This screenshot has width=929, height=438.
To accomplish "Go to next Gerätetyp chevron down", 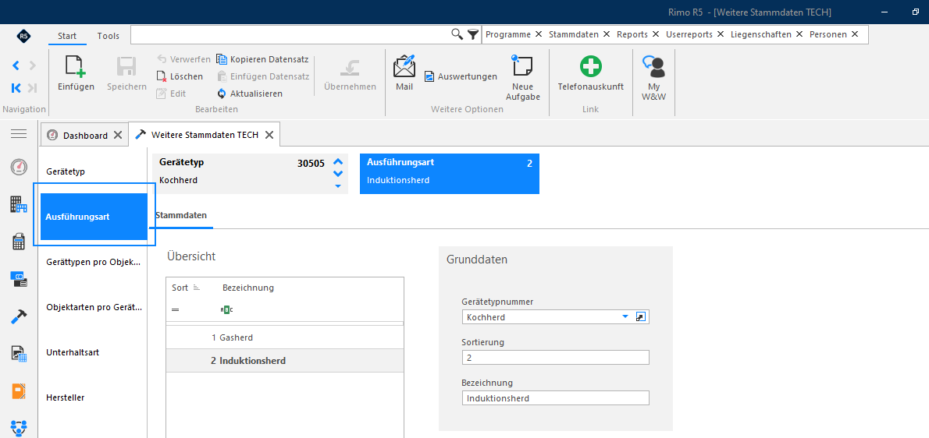I will point(338,174).
